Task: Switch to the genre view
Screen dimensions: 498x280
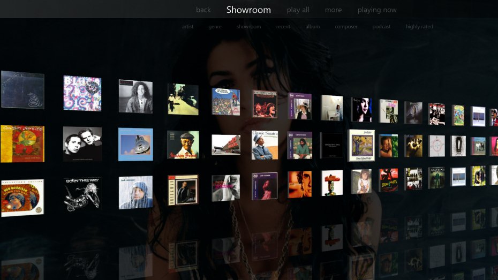Action: pyautogui.click(x=215, y=27)
